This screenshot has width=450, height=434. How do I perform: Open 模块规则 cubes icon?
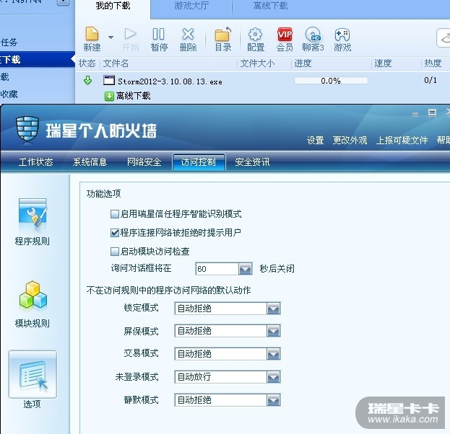pos(33,296)
